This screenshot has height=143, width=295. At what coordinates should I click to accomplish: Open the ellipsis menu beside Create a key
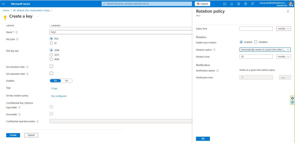click(38, 16)
